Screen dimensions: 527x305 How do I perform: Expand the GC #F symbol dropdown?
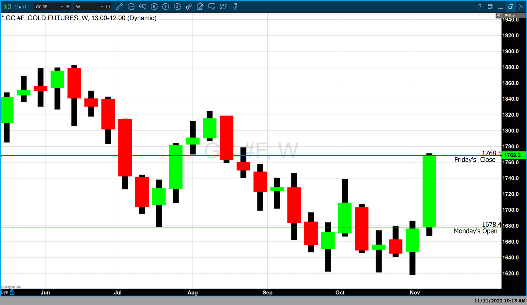tap(61, 6)
